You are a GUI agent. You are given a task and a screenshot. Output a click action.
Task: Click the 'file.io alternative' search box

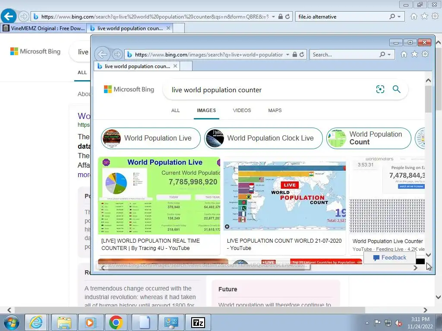[x=342, y=17]
